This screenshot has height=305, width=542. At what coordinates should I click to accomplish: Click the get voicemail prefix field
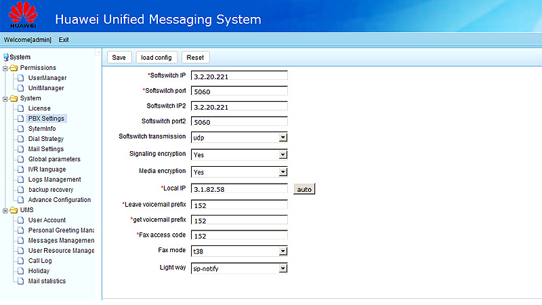pos(239,220)
